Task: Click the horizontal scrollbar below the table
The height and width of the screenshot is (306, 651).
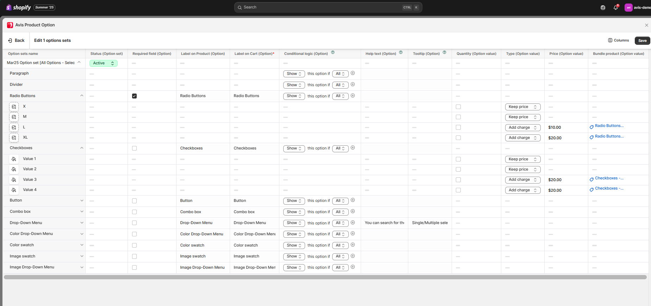Action: [325, 277]
